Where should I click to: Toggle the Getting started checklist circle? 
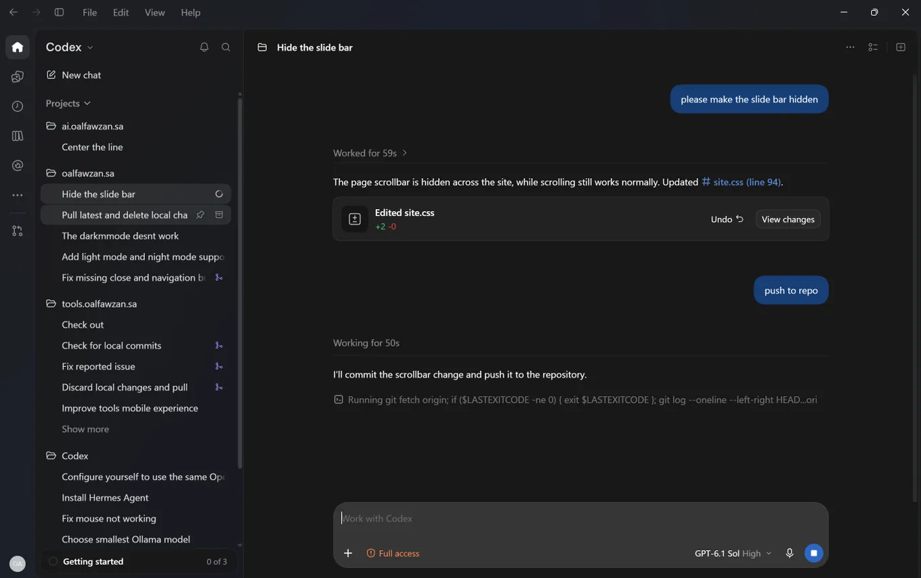53,561
